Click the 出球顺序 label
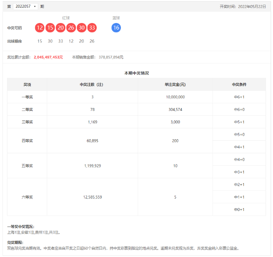273x257 pixels. 15,41
